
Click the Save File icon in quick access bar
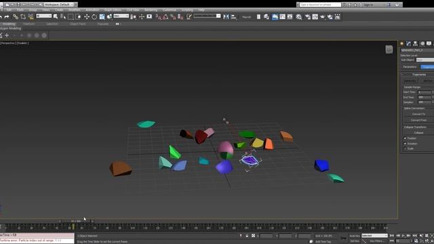(18, 5)
